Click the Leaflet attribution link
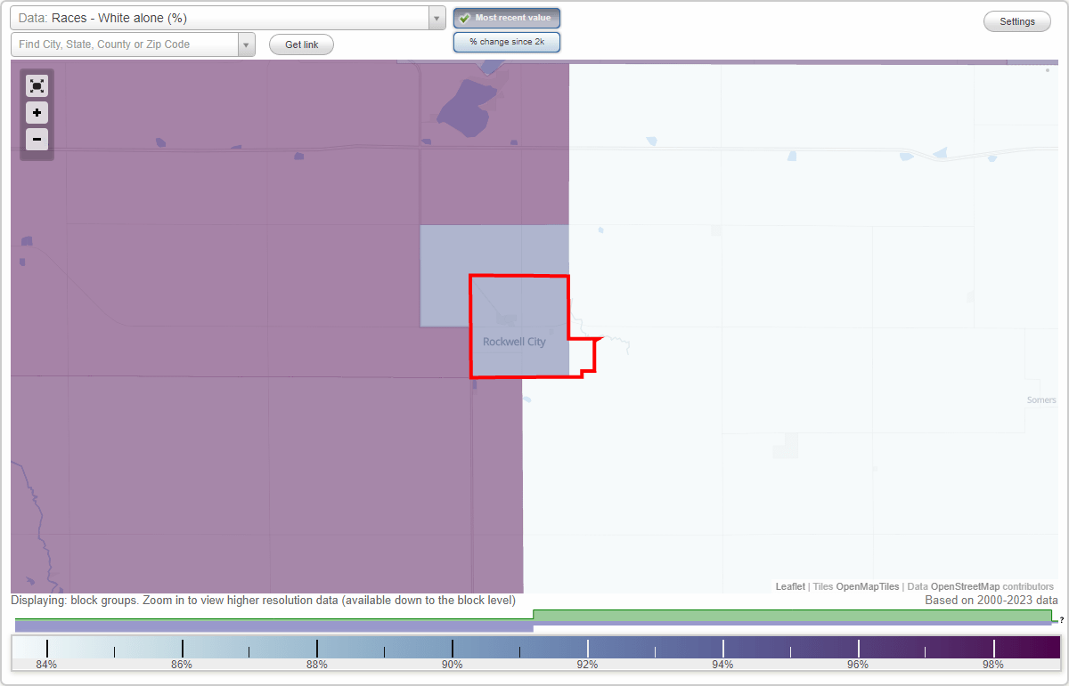Screen dimensions: 1069x686 tap(789, 586)
